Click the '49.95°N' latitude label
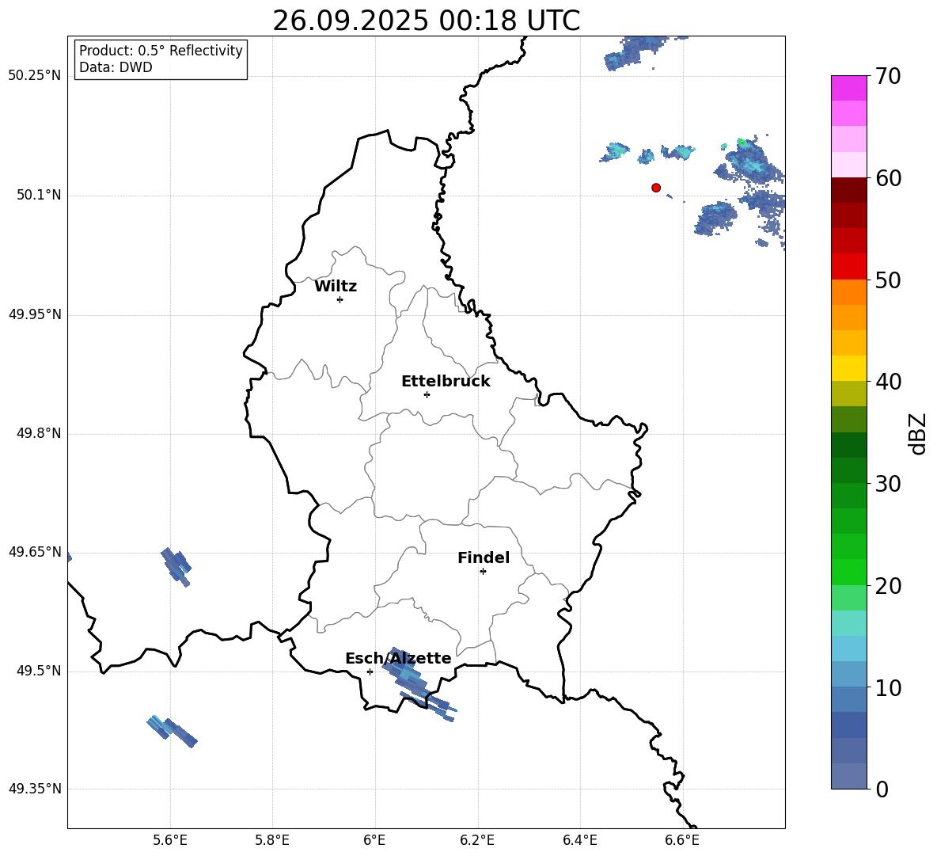This screenshot has width=937, height=856. tap(35, 314)
